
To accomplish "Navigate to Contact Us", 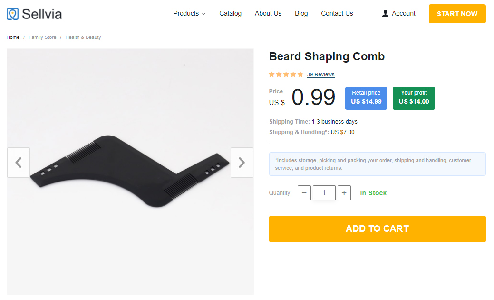I will click(x=337, y=13).
